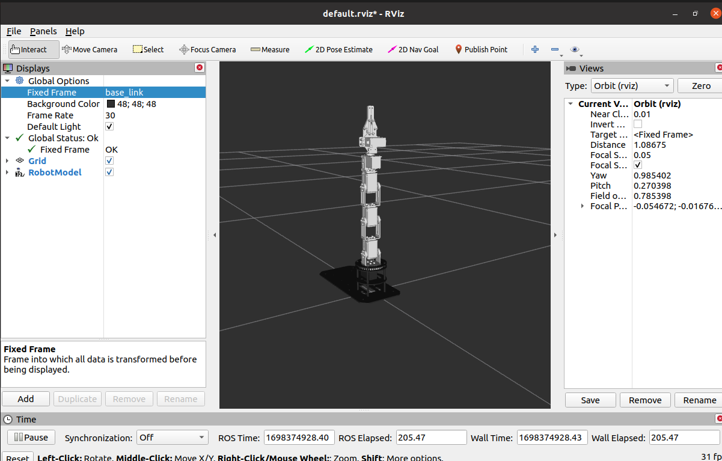Image resolution: width=722 pixels, height=461 pixels.
Task: Open the view Type dropdown
Action: pos(632,86)
